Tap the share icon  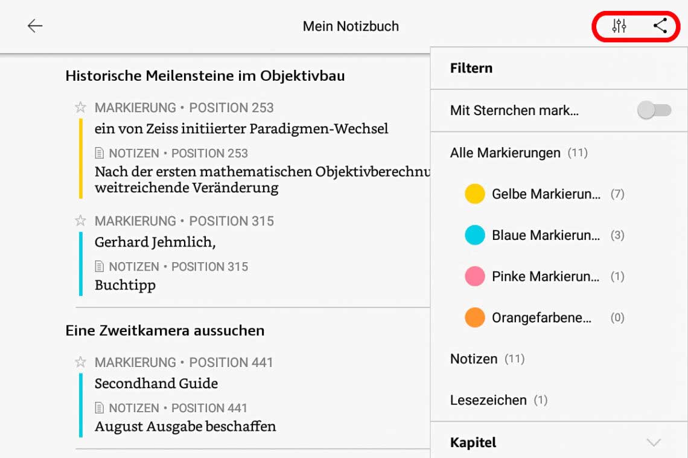point(660,26)
